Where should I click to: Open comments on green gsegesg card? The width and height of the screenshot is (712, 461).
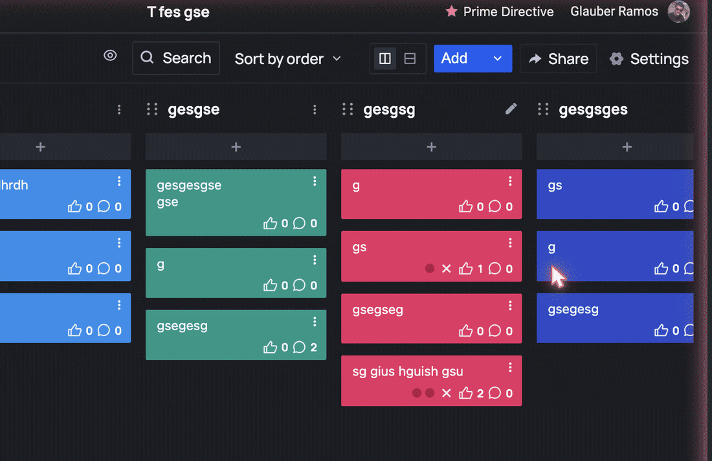(x=299, y=348)
